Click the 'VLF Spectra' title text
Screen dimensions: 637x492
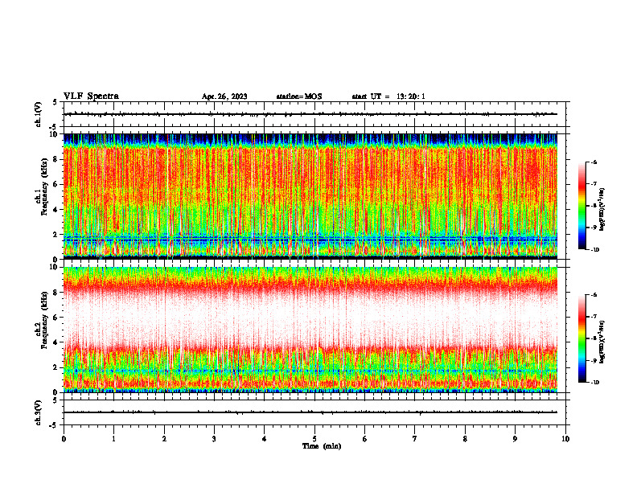click(x=91, y=96)
